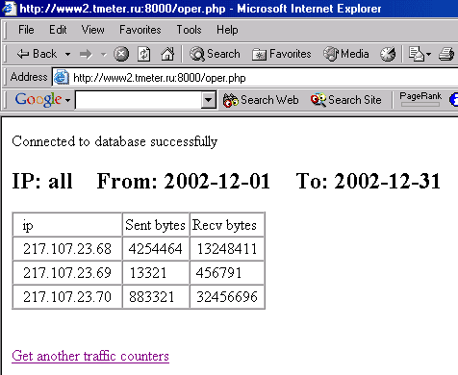Click 'Connected to database successfully' text
The height and width of the screenshot is (375, 458).
coord(114,141)
